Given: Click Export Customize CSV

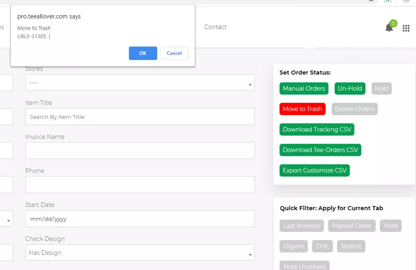Looking at the screenshot, I should pos(314,170).
